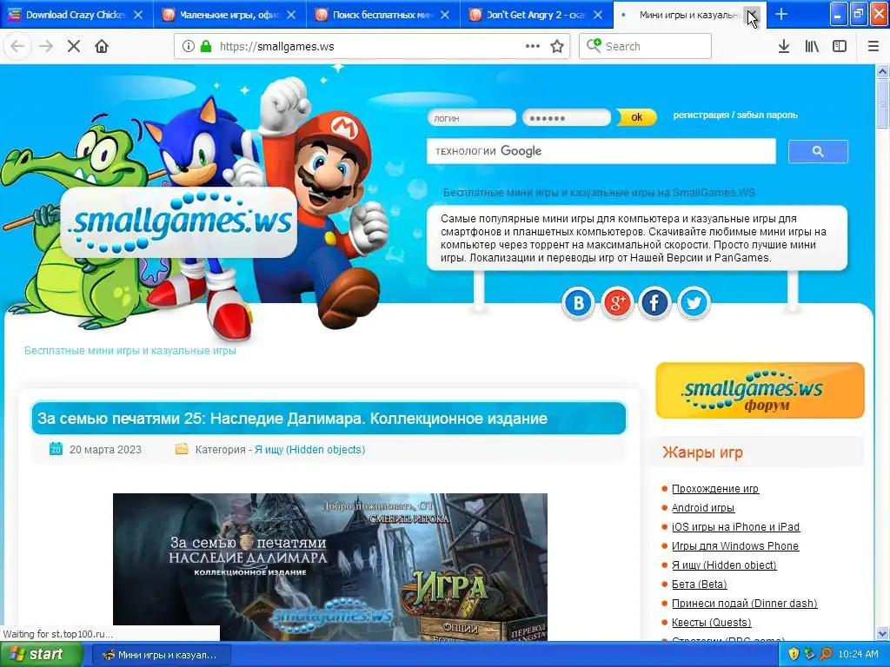Open the game screenshot За семью печатями
Screen dimensions: 890x667
point(329,567)
